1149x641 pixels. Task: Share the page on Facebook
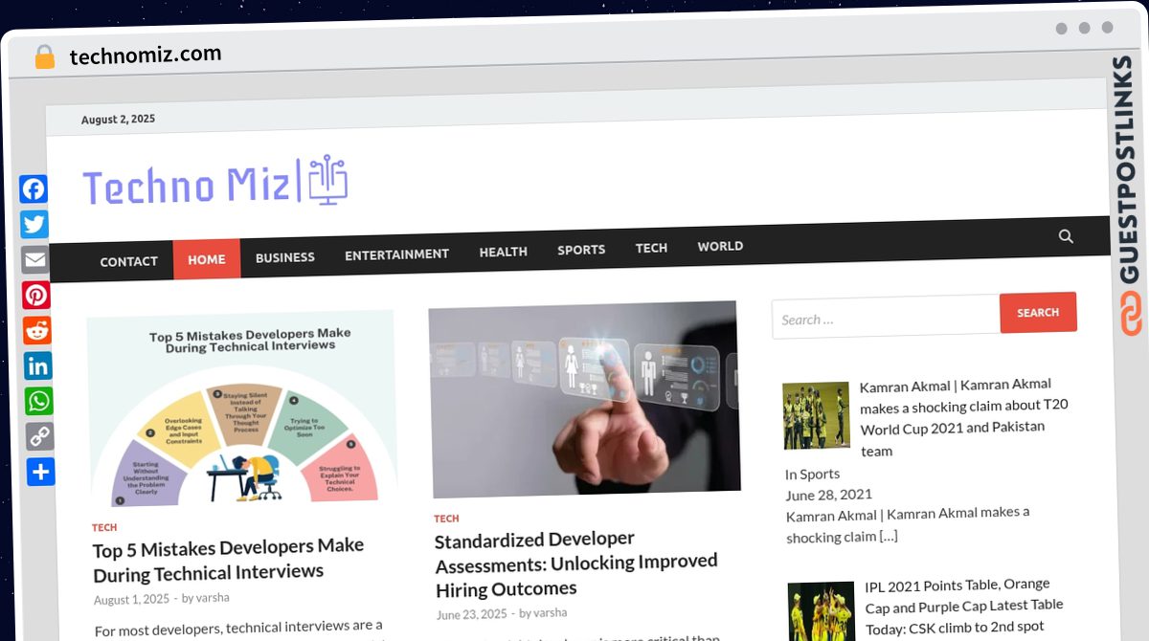[x=34, y=189]
